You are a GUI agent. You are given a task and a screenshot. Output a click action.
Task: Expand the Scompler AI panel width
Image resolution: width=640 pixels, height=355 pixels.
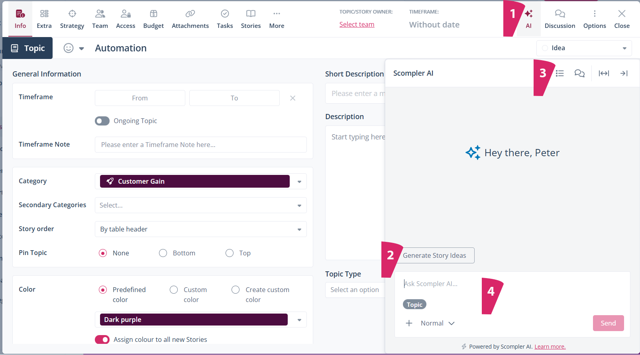[604, 73]
